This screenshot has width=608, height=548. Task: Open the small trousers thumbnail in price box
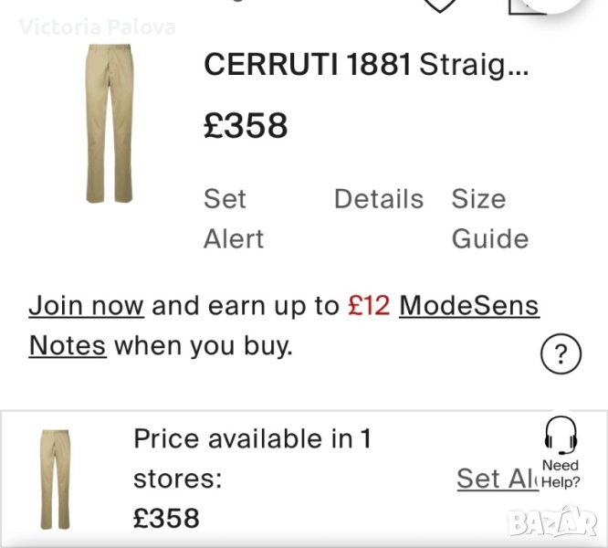(x=56, y=479)
